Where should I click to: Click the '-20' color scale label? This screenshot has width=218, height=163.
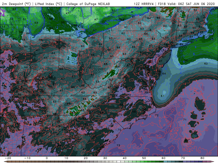(8, 158)
